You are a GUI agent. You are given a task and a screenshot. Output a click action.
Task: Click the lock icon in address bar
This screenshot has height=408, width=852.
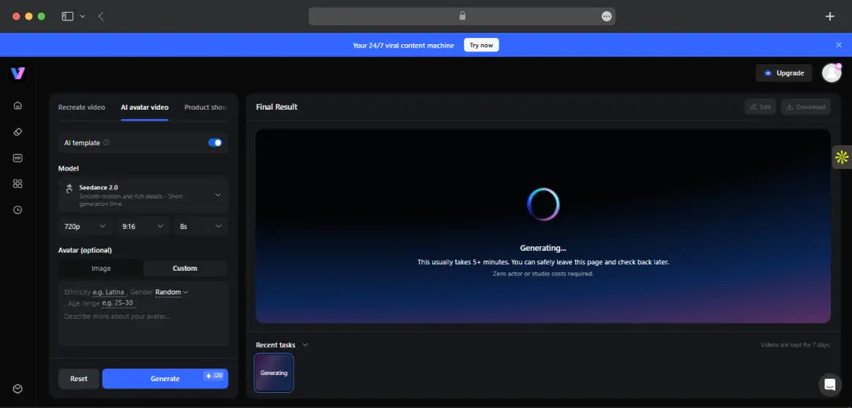click(462, 17)
